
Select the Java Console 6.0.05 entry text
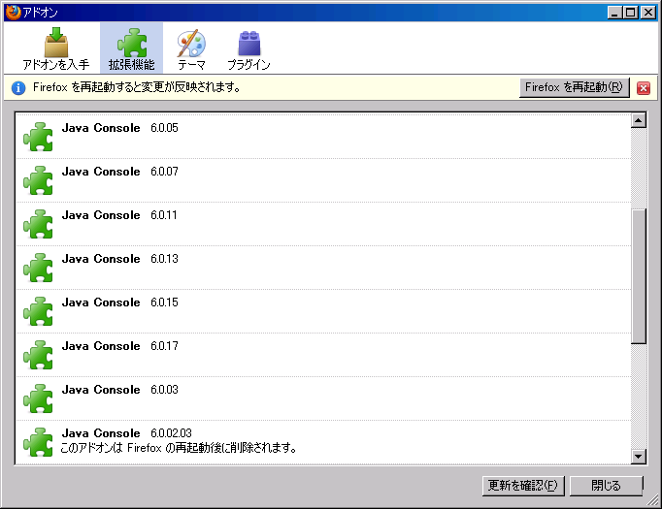tap(120, 128)
